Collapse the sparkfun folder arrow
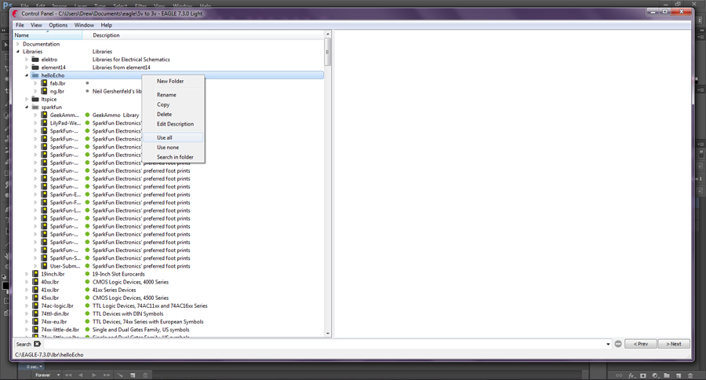706x380 pixels. click(x=27, y=108)
